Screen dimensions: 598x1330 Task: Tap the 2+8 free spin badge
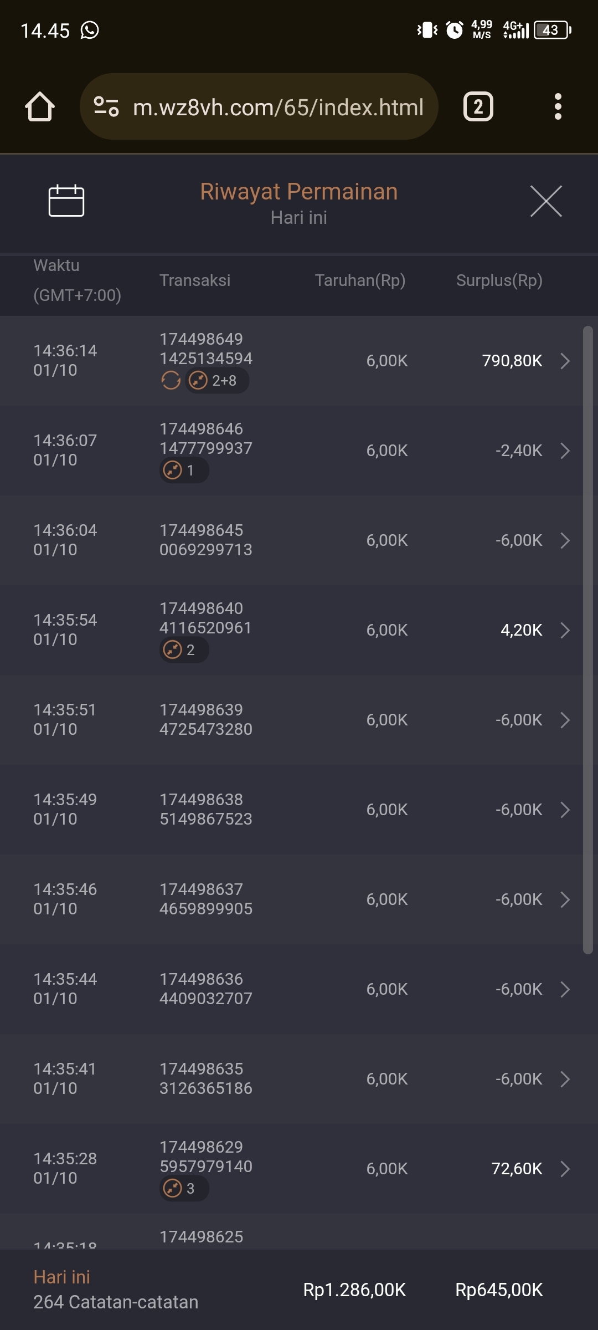[x=216, y=381]
